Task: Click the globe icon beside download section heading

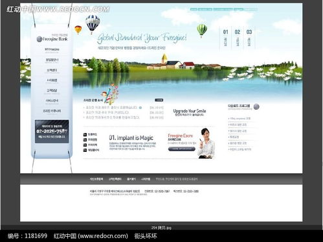Action: pyautogui.click(x=256, y=106)
